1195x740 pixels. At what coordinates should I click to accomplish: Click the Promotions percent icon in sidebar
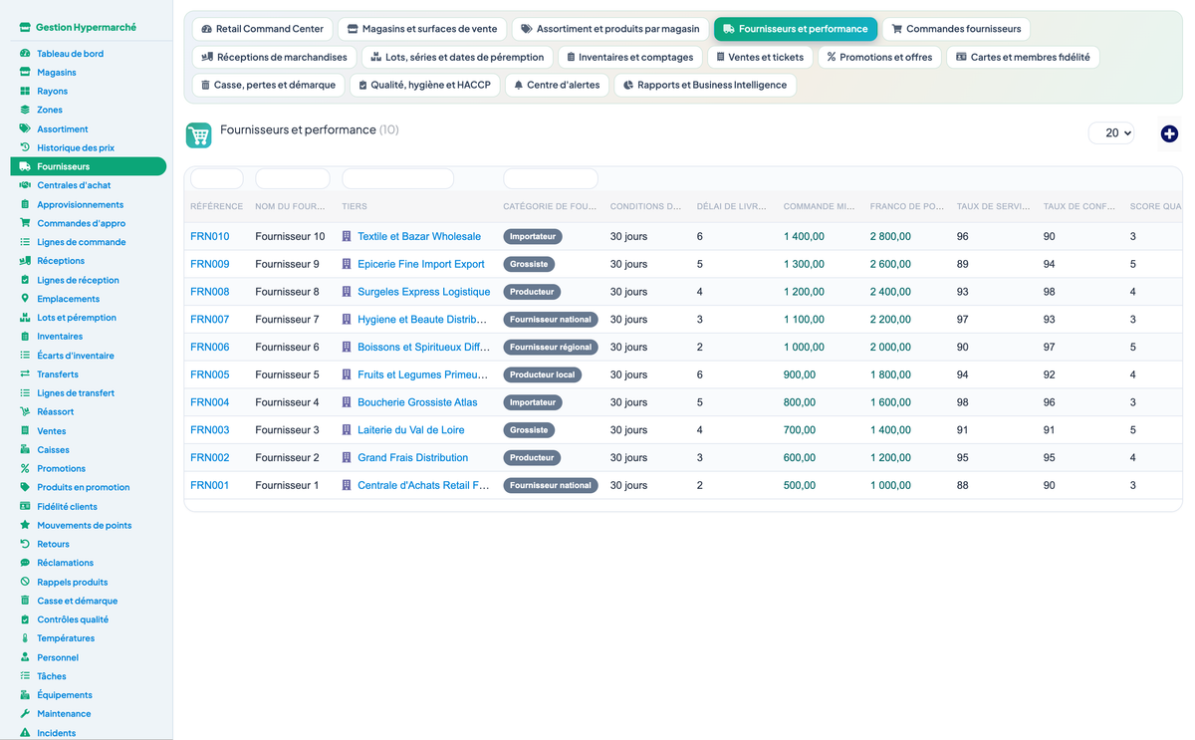click(25, 468)
